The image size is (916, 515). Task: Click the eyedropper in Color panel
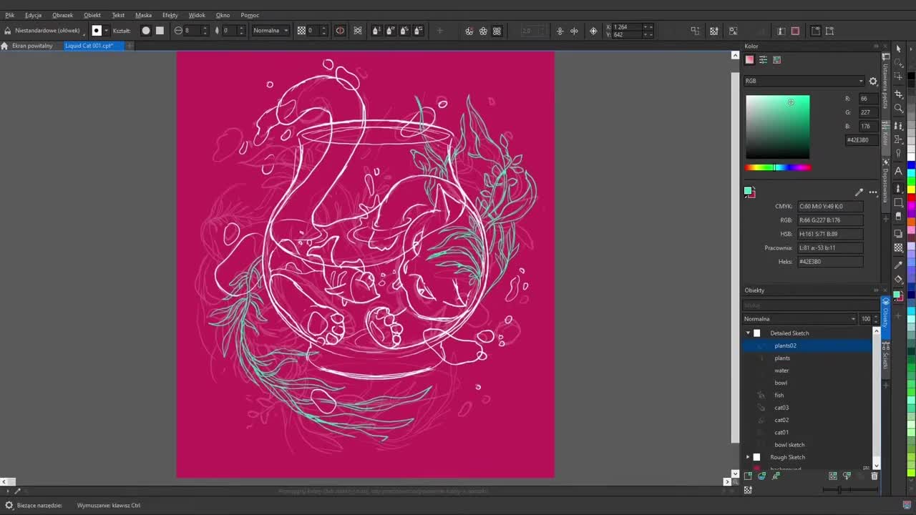[859, 192]
